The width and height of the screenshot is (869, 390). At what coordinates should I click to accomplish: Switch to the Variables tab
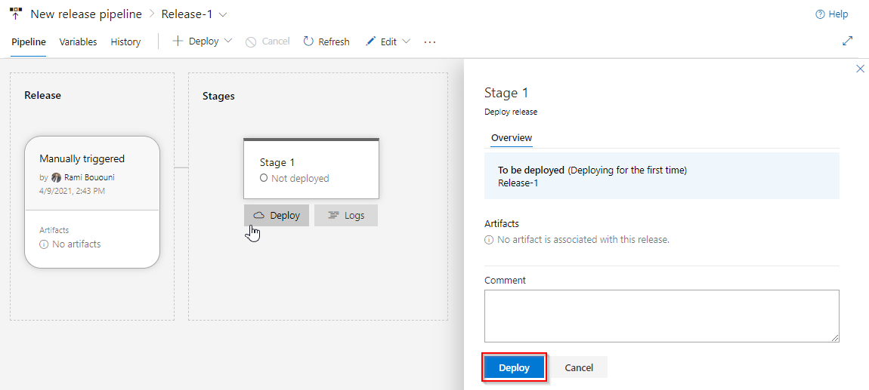(x=78, y=42)
